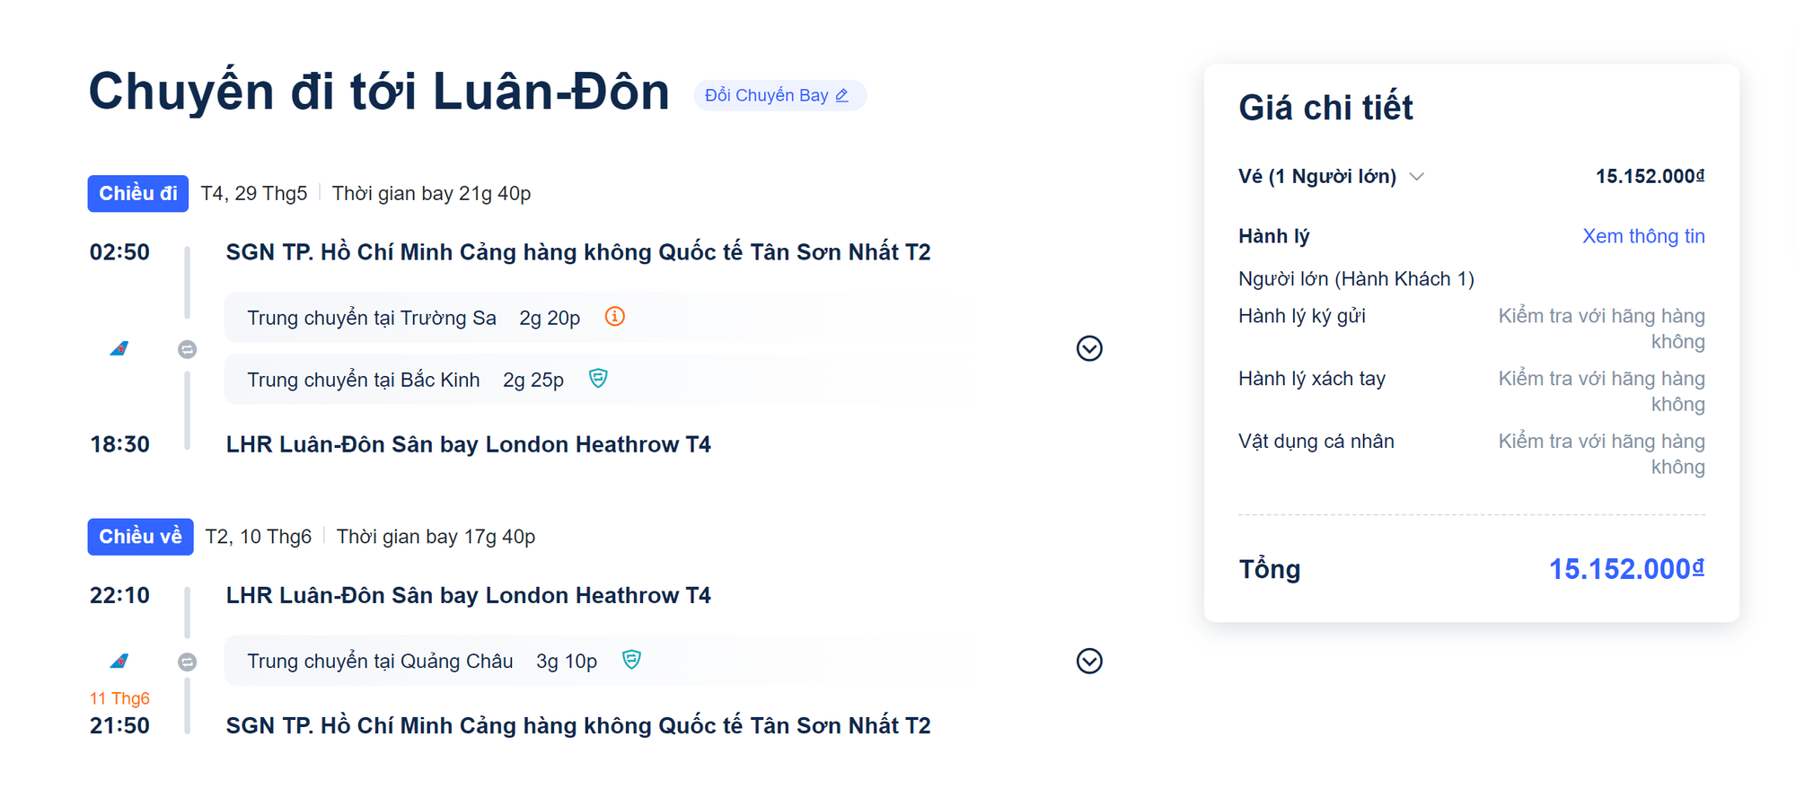Click the shield icon next to Bắc Kinh transfer

[597, 379]
